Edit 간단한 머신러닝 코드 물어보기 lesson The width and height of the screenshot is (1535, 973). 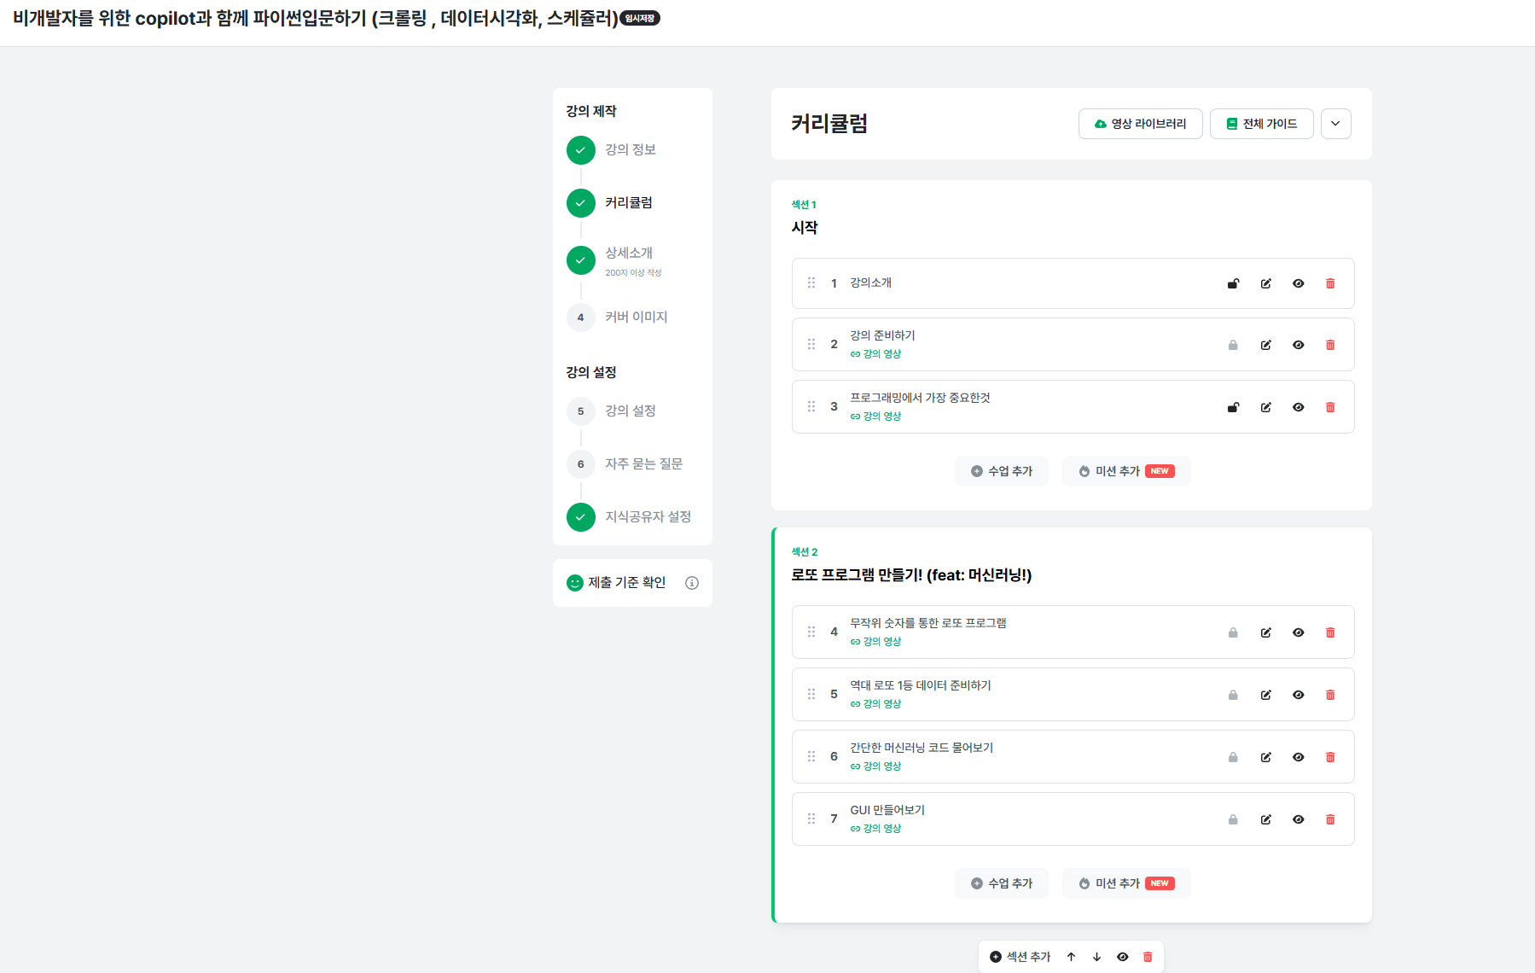tap(1265, 757)
